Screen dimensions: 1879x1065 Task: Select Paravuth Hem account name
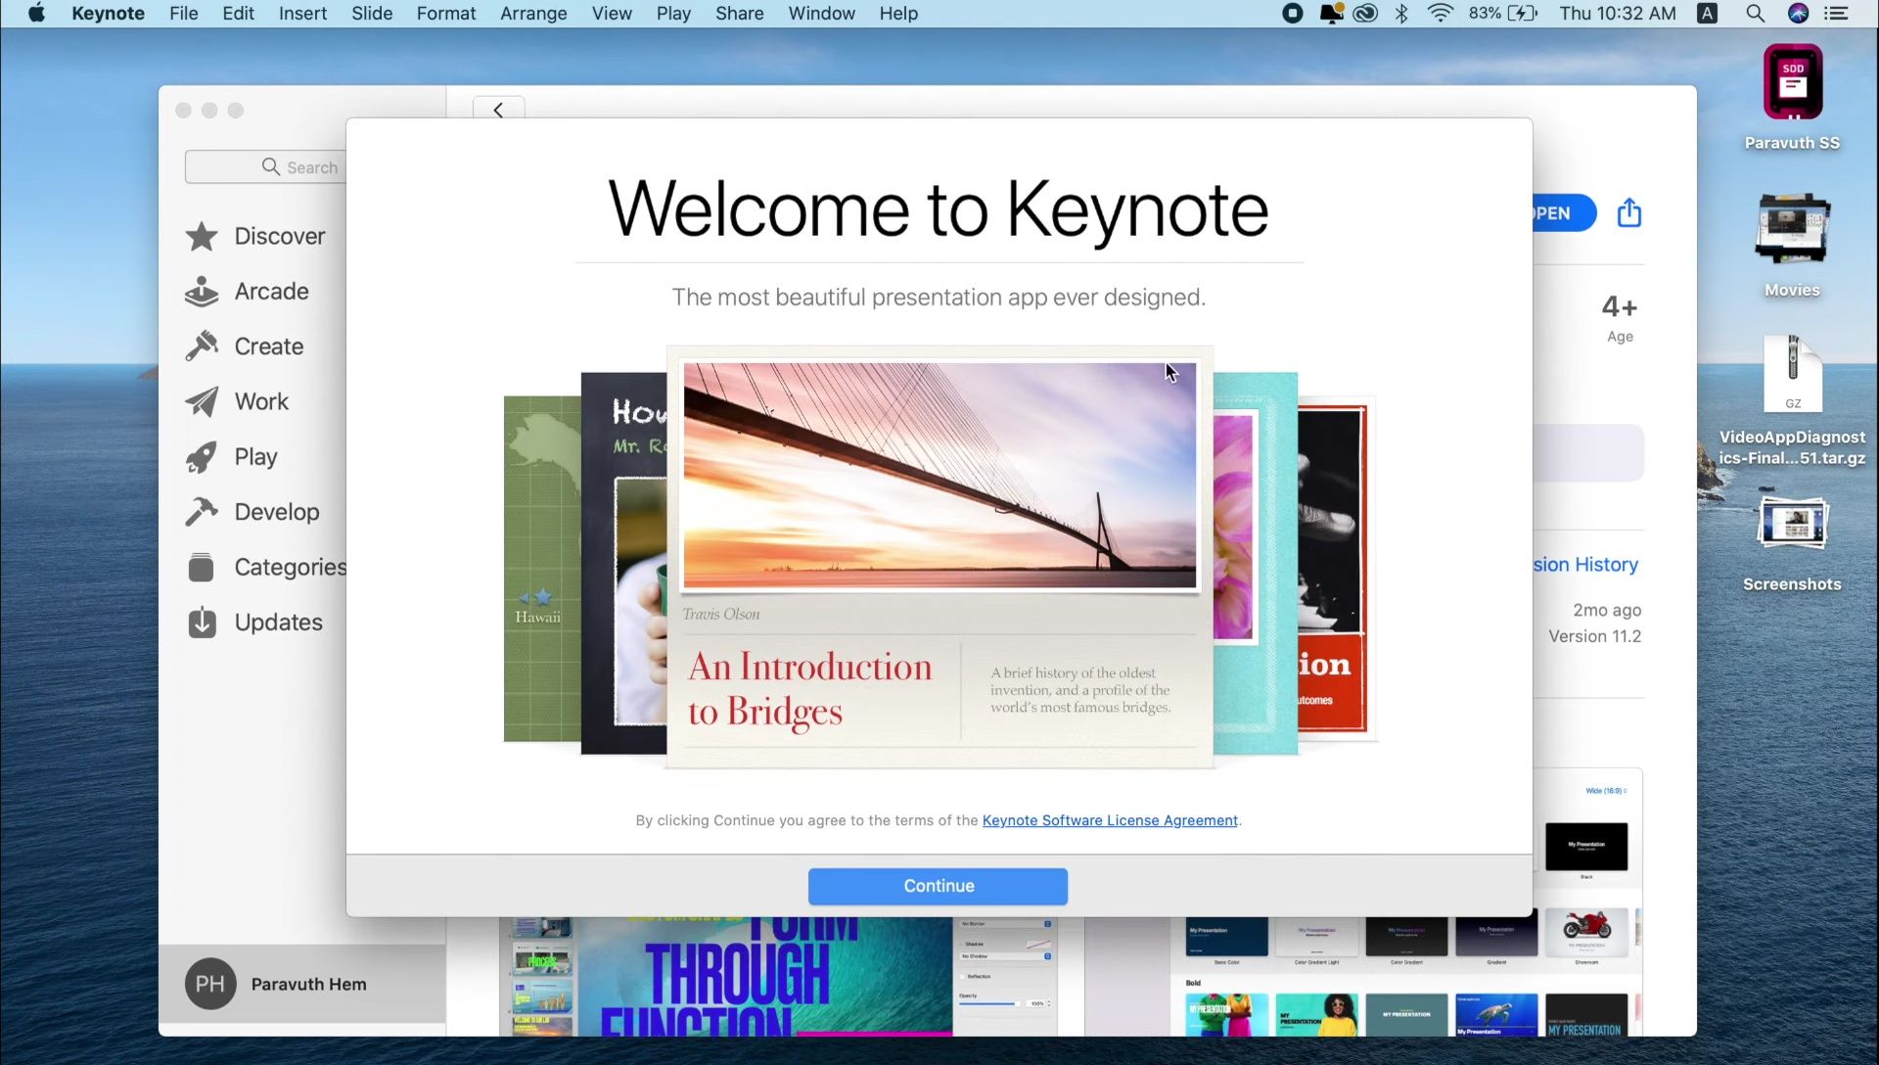[309, 984]
